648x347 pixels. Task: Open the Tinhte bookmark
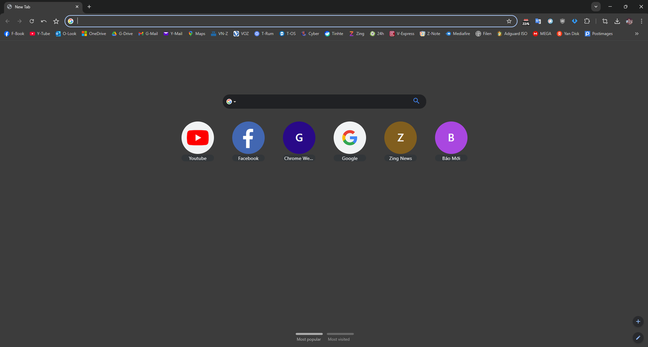(x=334, y=33)
